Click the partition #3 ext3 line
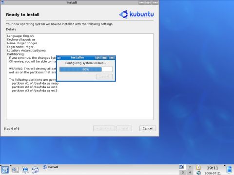234x175 pixels. [35, 90]
